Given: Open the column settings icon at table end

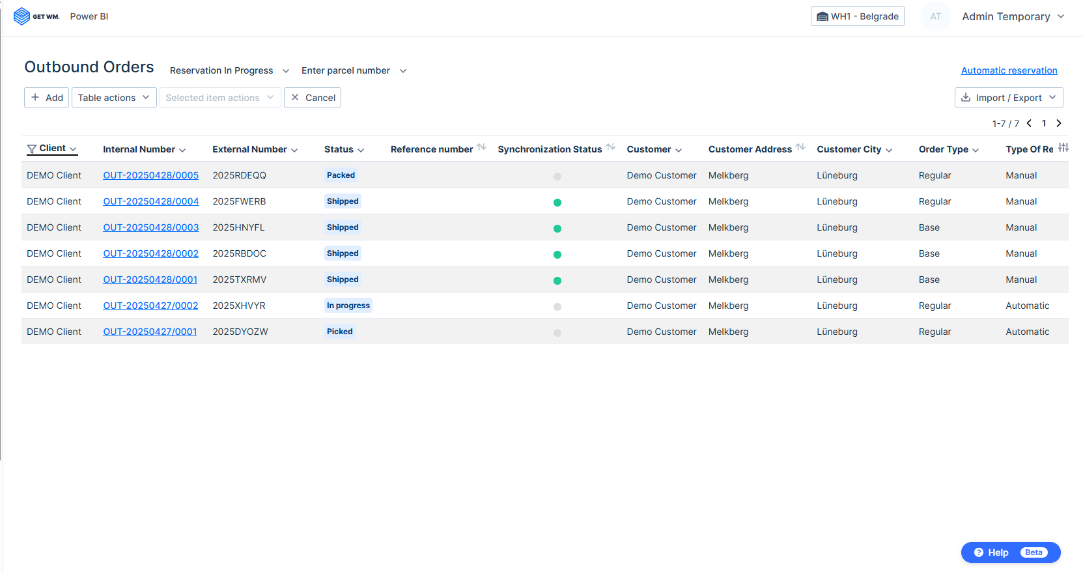Looking at the screenshot, I should [1063, 148].
